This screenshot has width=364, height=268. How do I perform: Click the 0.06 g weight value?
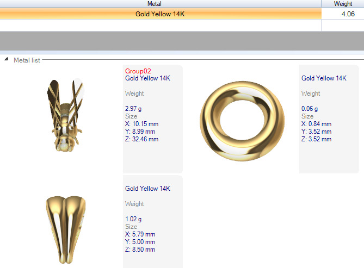[310, 109]
